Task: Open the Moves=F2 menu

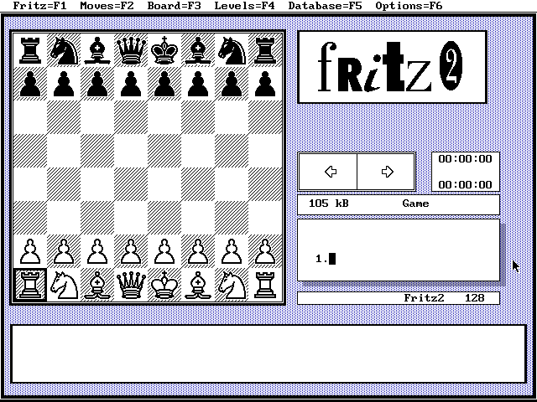Action: click(107, 6)
